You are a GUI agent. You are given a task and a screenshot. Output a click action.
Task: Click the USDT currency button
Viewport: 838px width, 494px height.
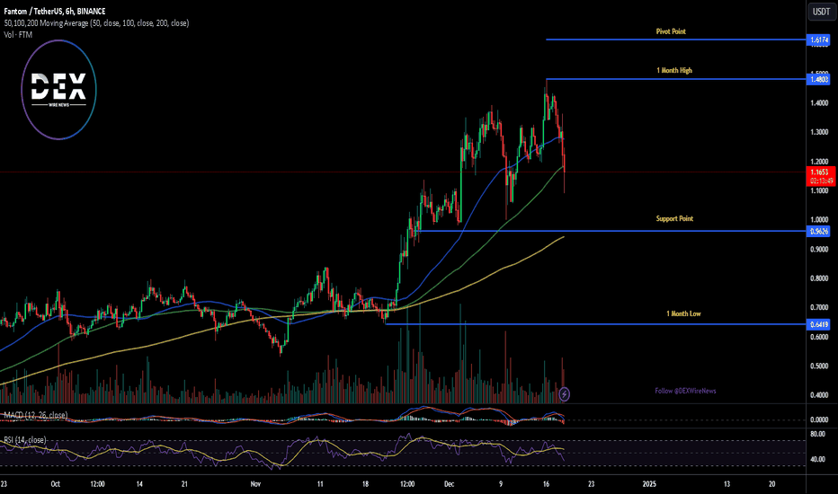click(822, 12)
